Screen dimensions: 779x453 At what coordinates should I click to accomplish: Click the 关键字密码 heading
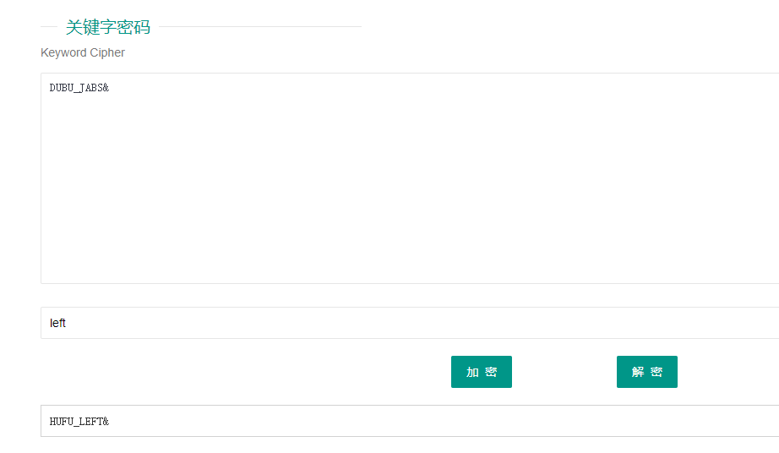108,27
